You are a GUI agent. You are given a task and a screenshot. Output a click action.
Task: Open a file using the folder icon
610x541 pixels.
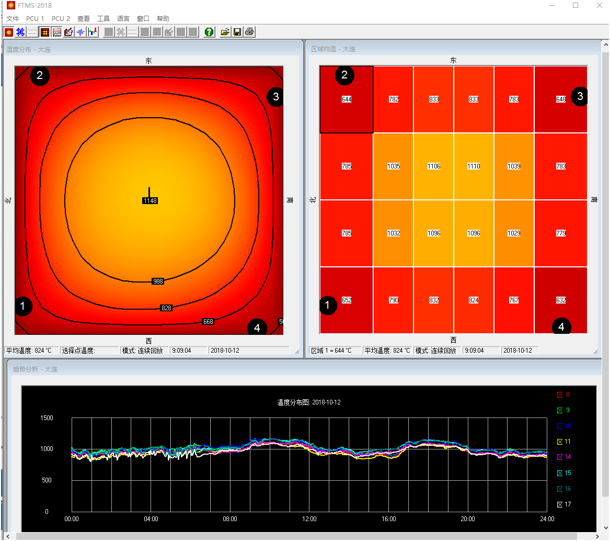pos(225,32)
